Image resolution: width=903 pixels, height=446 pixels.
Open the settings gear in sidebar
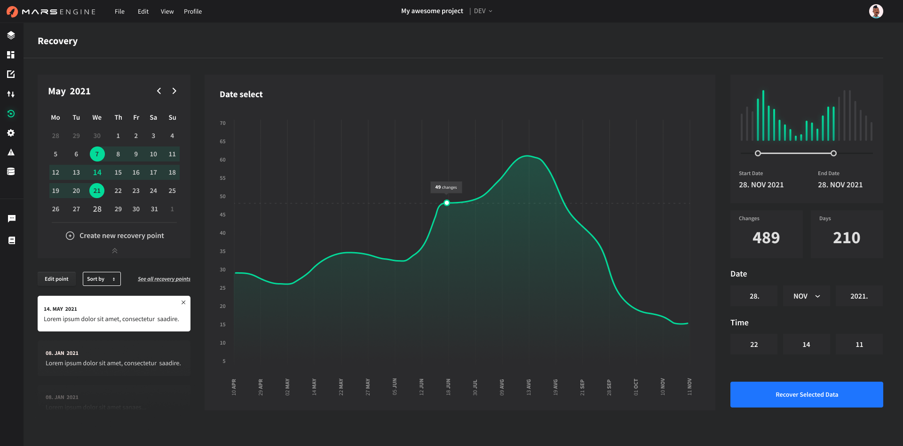11,133
